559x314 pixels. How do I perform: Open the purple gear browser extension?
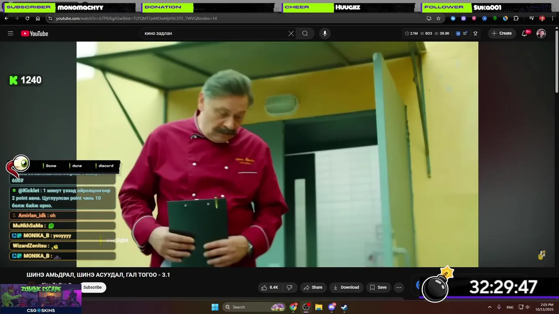click(x=463, y=18)
